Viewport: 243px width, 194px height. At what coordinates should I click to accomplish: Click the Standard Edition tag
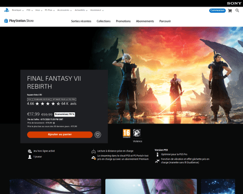(x=41, y=100)
